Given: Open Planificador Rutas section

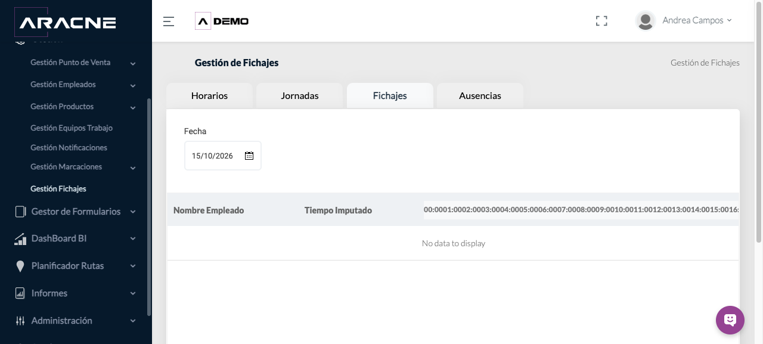Looking at the screenshot, I should [67, 266].
